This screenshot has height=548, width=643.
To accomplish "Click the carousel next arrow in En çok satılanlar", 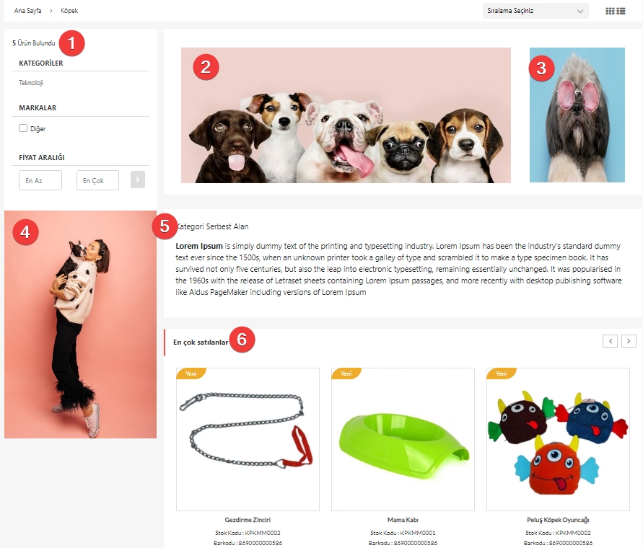I will pos(629,341).
